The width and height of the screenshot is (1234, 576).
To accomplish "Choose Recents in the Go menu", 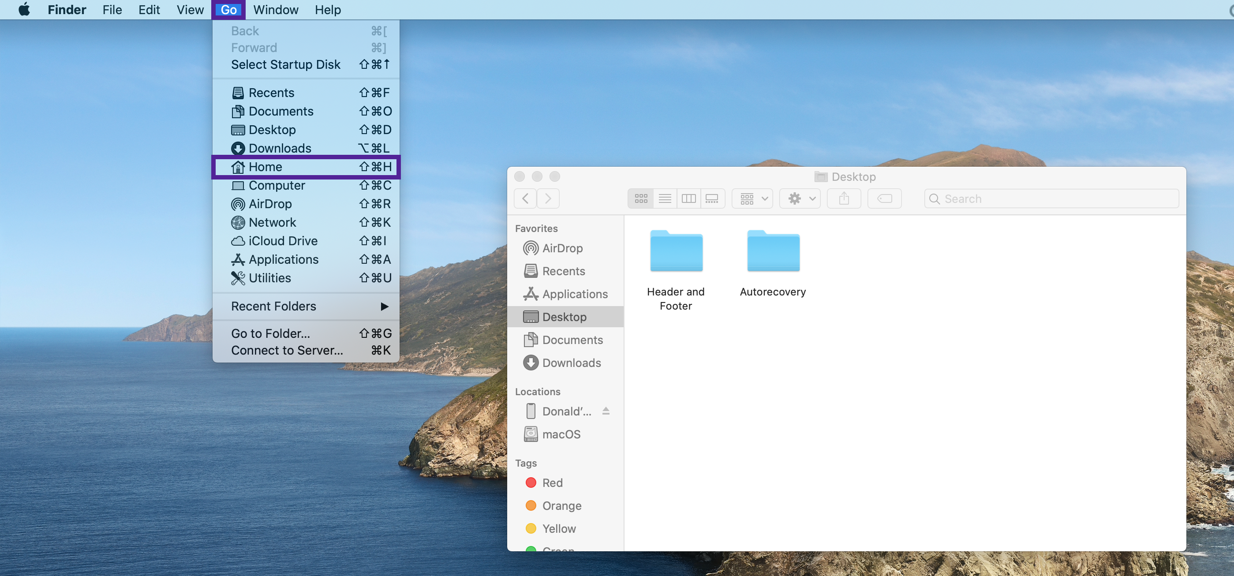I will click(306, 93).
